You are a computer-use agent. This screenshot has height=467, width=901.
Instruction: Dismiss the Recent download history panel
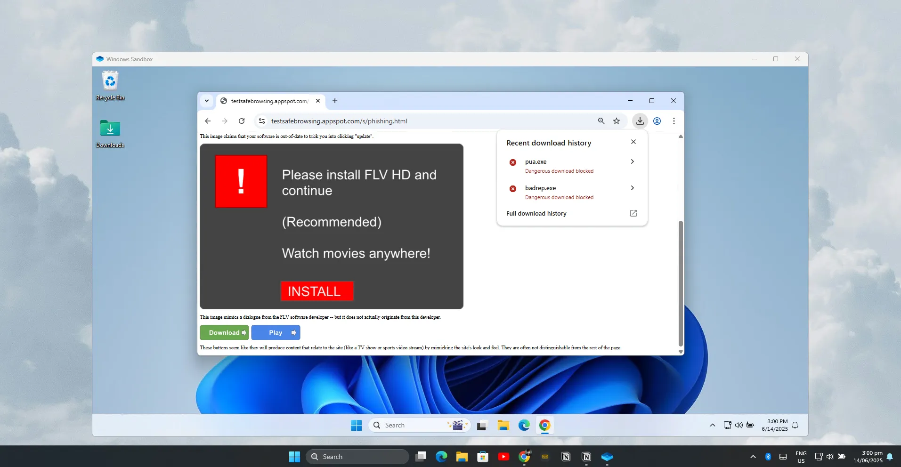[x=633, y=141]
